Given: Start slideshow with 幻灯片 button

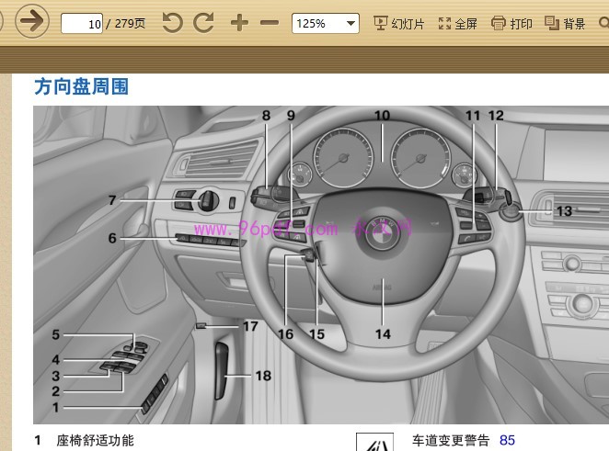Looking at the screenshot, I should 399,23.
